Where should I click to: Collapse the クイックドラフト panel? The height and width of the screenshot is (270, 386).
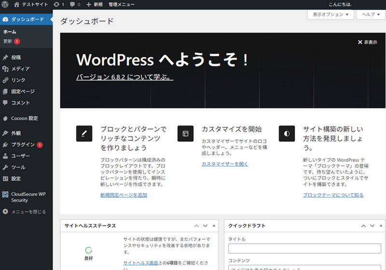(x=381, y=226)
